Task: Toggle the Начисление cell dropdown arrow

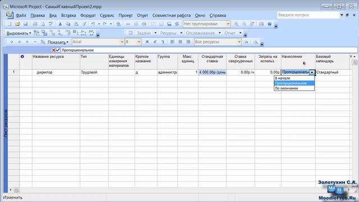Action: pyautogui.click(x=312, y=72)
